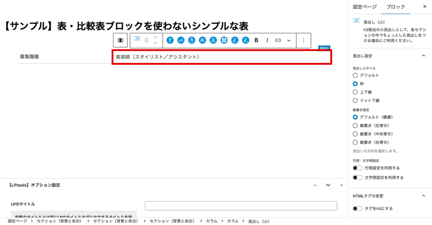Collapse the HTMLタグの変更 section
The image size is (432, 225).
pyautogui.click(x=424, y=196)
